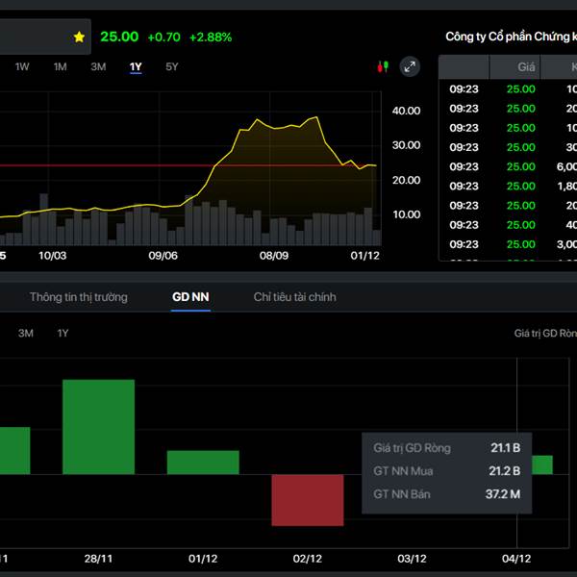The height and width of the screenshot is (577, 577).
Task: Click the Giá column header
Action: click(x=526, y=67)
